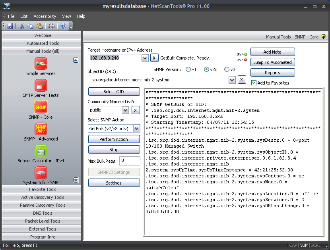
Task: Expand the objectID (OID) dropdown list
Action: 232,80
